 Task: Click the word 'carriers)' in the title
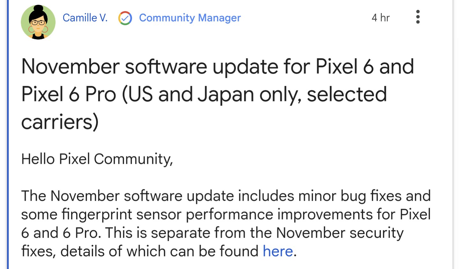[x=60, y=122]
